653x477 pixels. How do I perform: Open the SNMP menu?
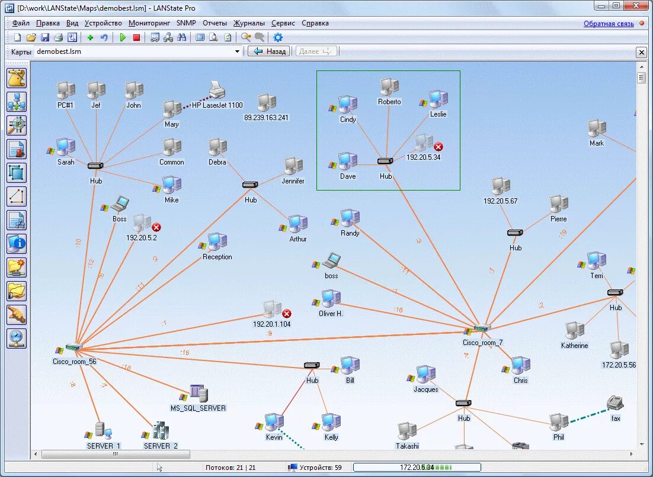tap(185, 23)
